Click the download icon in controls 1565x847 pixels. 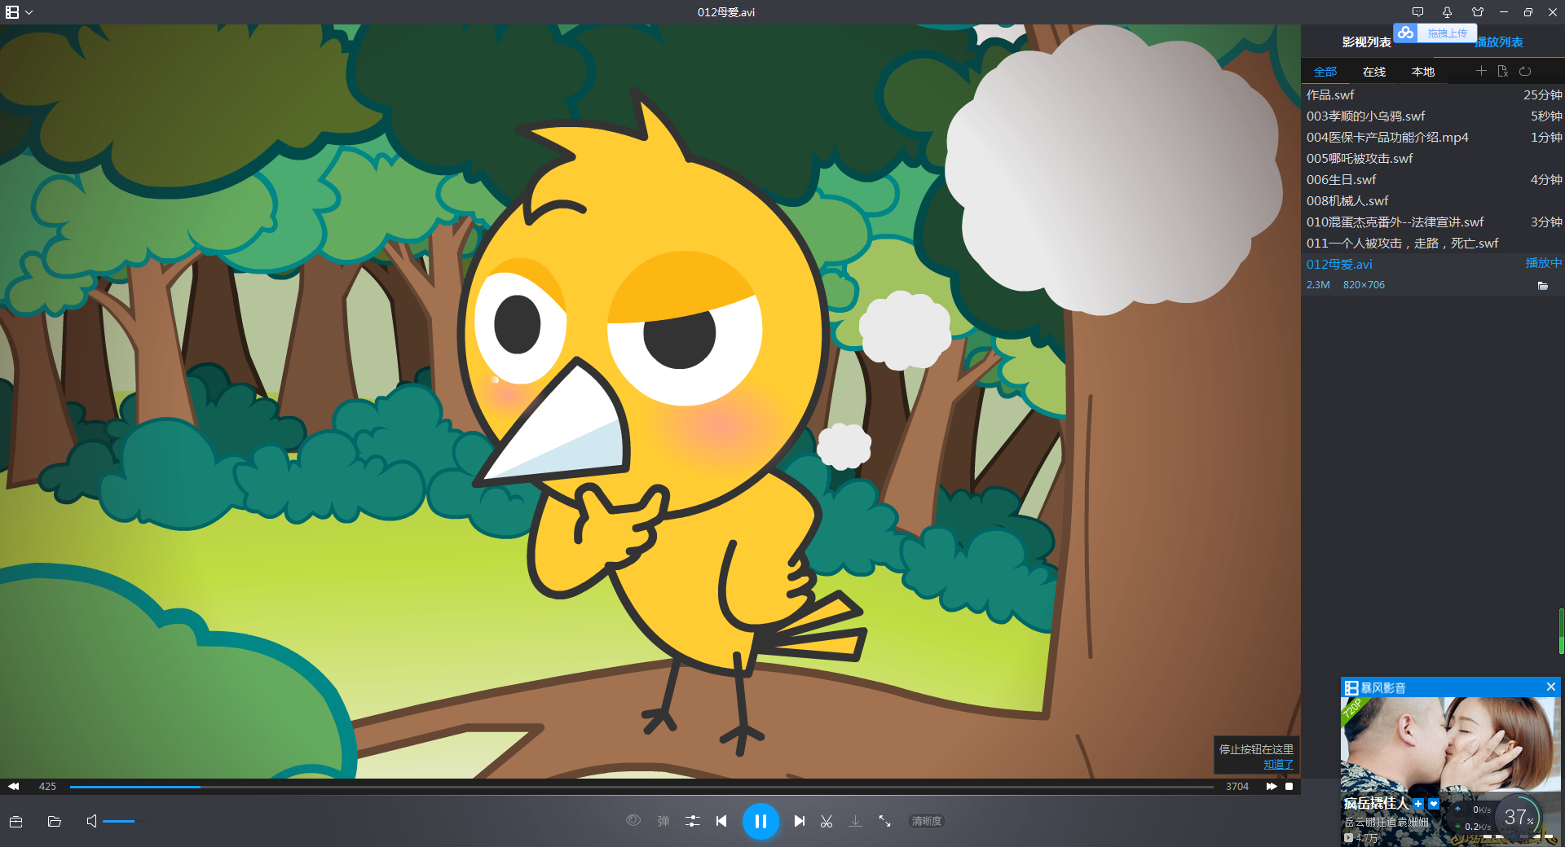coord(855,821)
